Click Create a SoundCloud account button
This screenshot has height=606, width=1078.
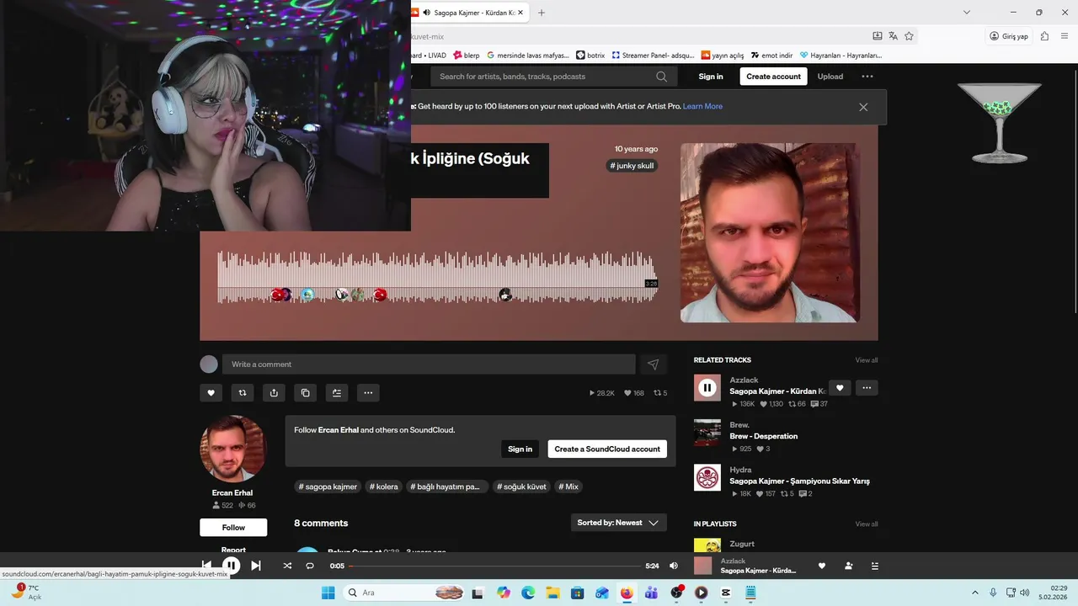pos(607,449)
